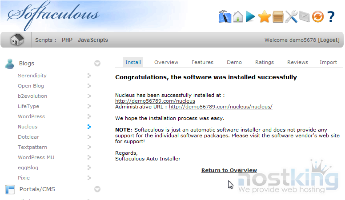Click the Return to Overview link
This screenshot has width=345, height=200.
(229, 170)
